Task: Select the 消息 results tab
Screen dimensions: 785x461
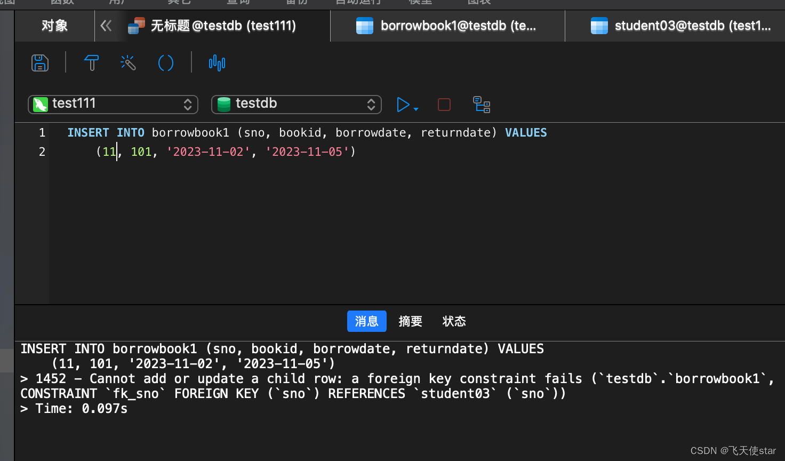Action: [x=367, y=321]
